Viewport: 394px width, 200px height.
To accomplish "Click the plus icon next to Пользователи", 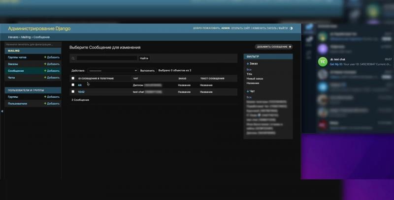I will (45, 104).
